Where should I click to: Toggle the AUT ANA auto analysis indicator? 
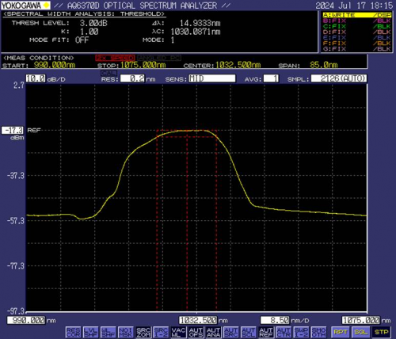click(213, 332)
